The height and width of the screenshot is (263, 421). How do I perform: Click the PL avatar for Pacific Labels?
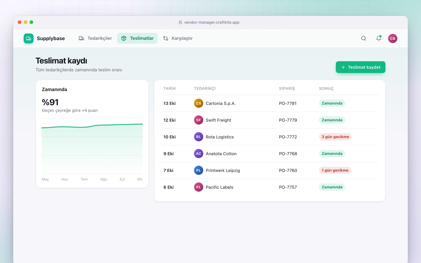point(199,187)
